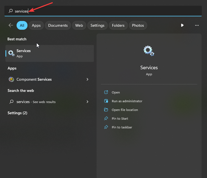Click the large Services gears icon in preview
This screenshot has height=178, width=207.
pyautogui.click(x=149, y=51)
